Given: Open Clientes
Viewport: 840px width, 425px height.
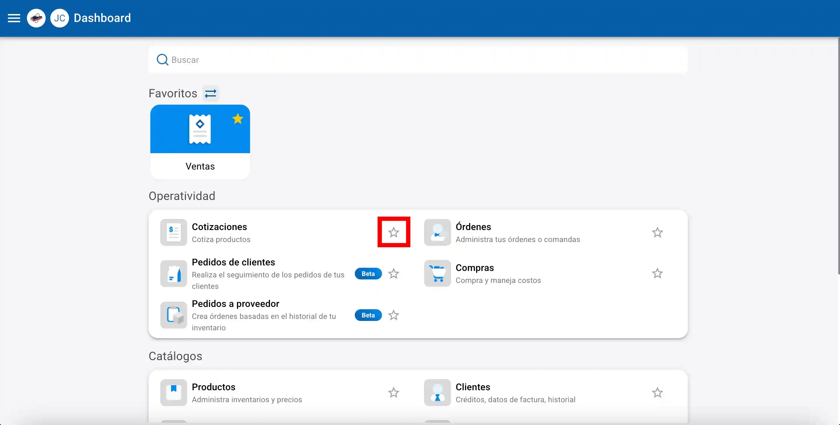Looking at the screenshot, I should point(473,387).
